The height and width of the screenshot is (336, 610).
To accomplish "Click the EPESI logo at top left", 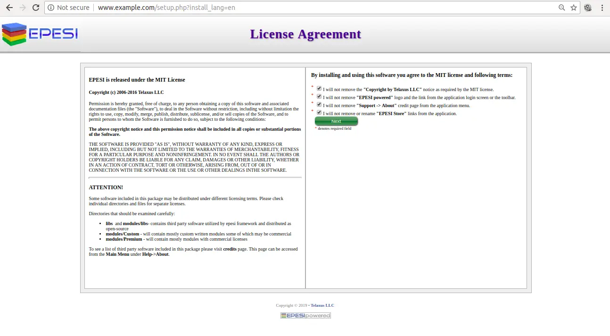I will pyautogui.click(x=40, y=34).
